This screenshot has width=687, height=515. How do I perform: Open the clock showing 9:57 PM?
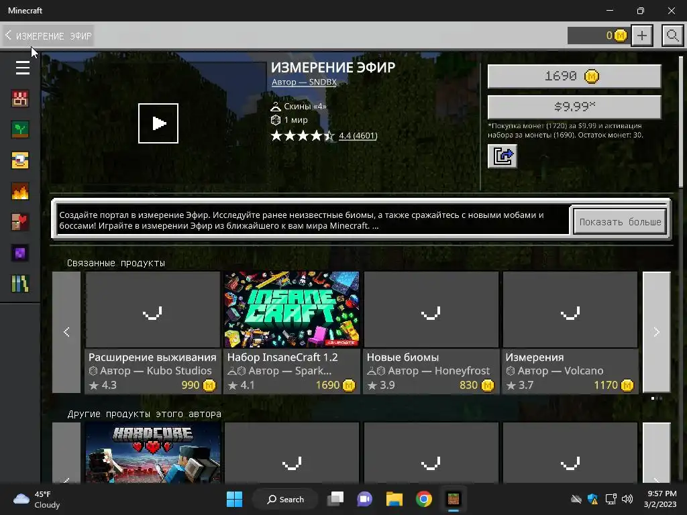[660, 499]
